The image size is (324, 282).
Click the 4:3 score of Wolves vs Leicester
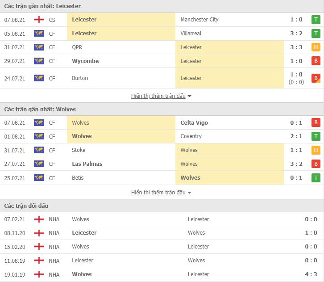311,274
